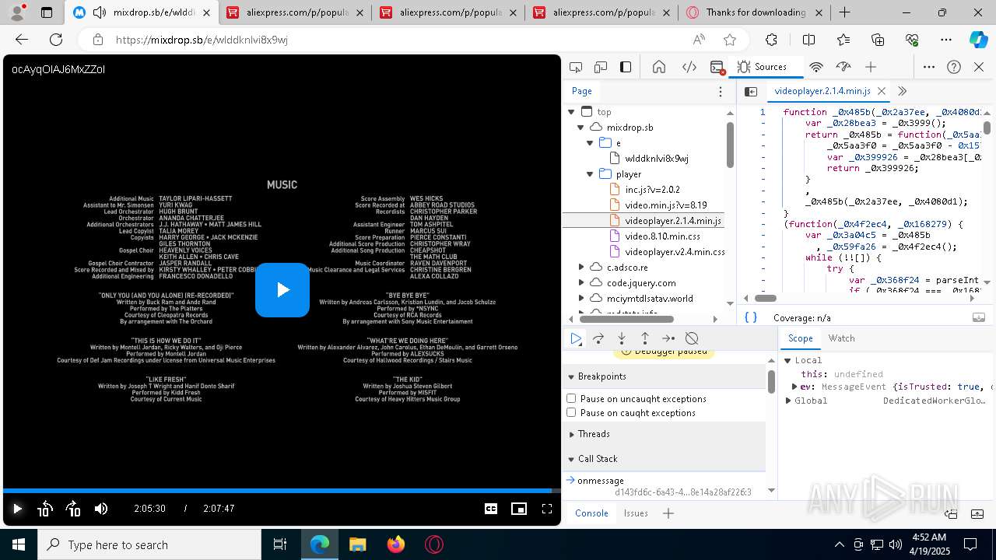The height and width of the screenshot is (560, 996).
Task: Toggle closed captions in video player
Action: click(491, 509)
